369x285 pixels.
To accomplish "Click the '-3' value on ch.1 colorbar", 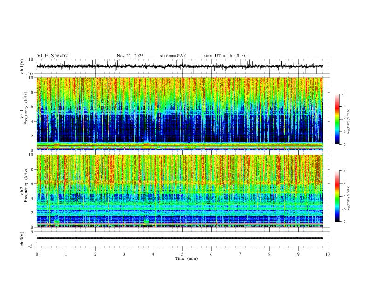I will (x=343, y=94).
